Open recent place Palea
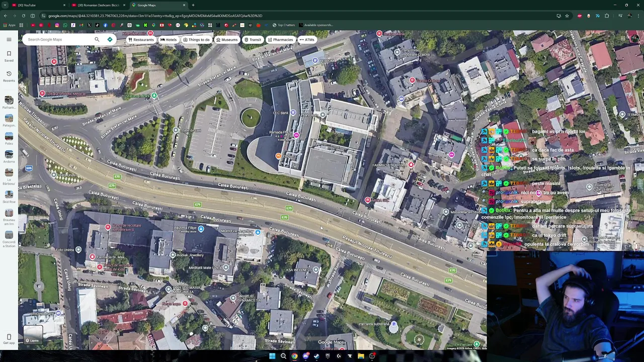644x362 pixels. (9, 138)
